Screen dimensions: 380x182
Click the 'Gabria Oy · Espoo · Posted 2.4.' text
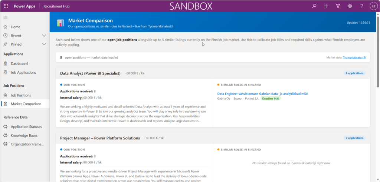click(x=238, y=99)
